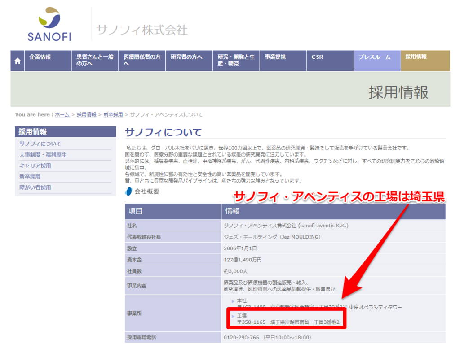Click the 会社概要 section heading
Screen dimensions: 460x348
click(147, 191)
